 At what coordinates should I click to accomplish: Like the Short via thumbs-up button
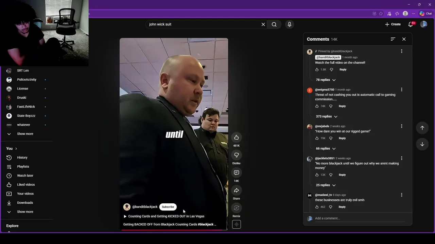coord(236,137)
